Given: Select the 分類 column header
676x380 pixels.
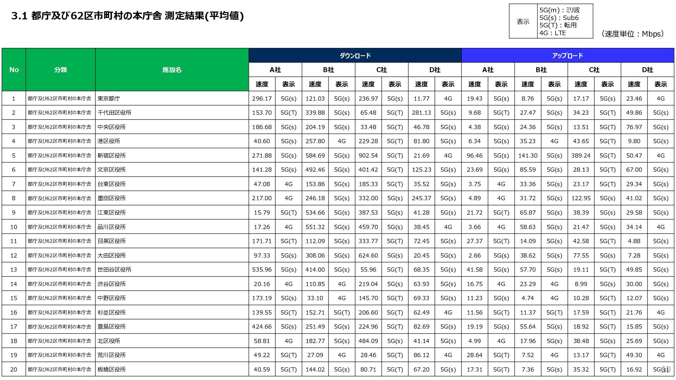Looking at the screenshot, I should click(x=60, y=70).
